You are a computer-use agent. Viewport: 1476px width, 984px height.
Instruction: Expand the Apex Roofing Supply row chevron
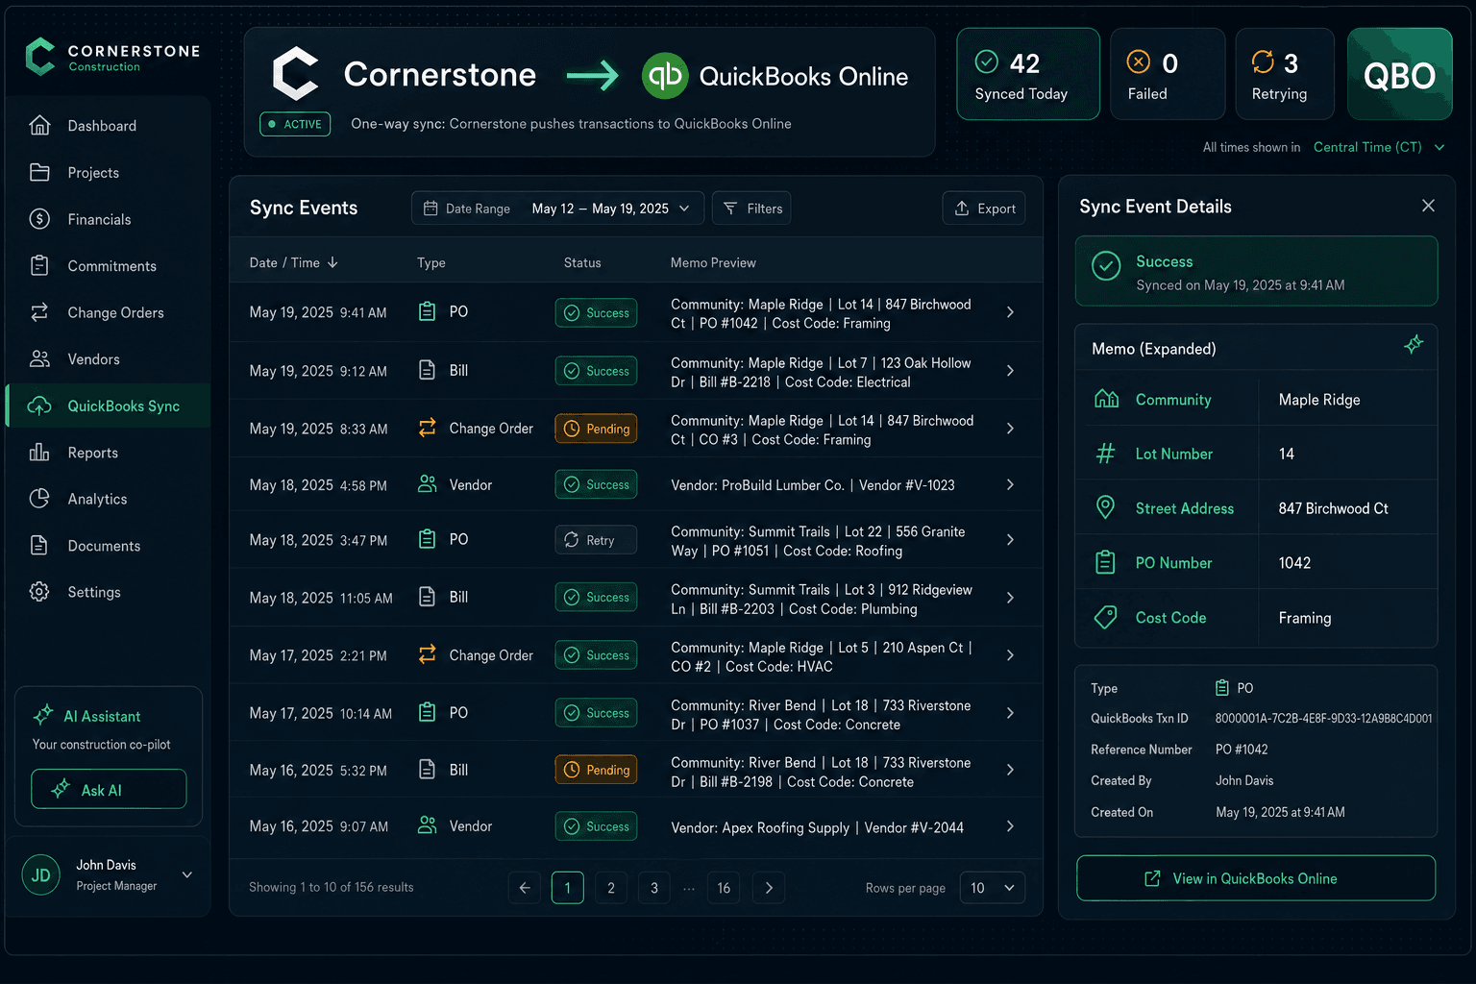tap(1010, 826)
